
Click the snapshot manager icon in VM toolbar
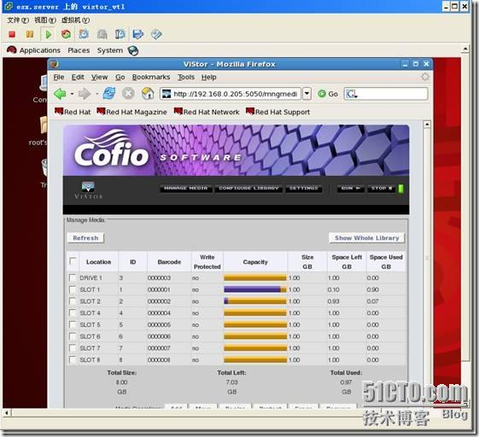pos(120,34)
